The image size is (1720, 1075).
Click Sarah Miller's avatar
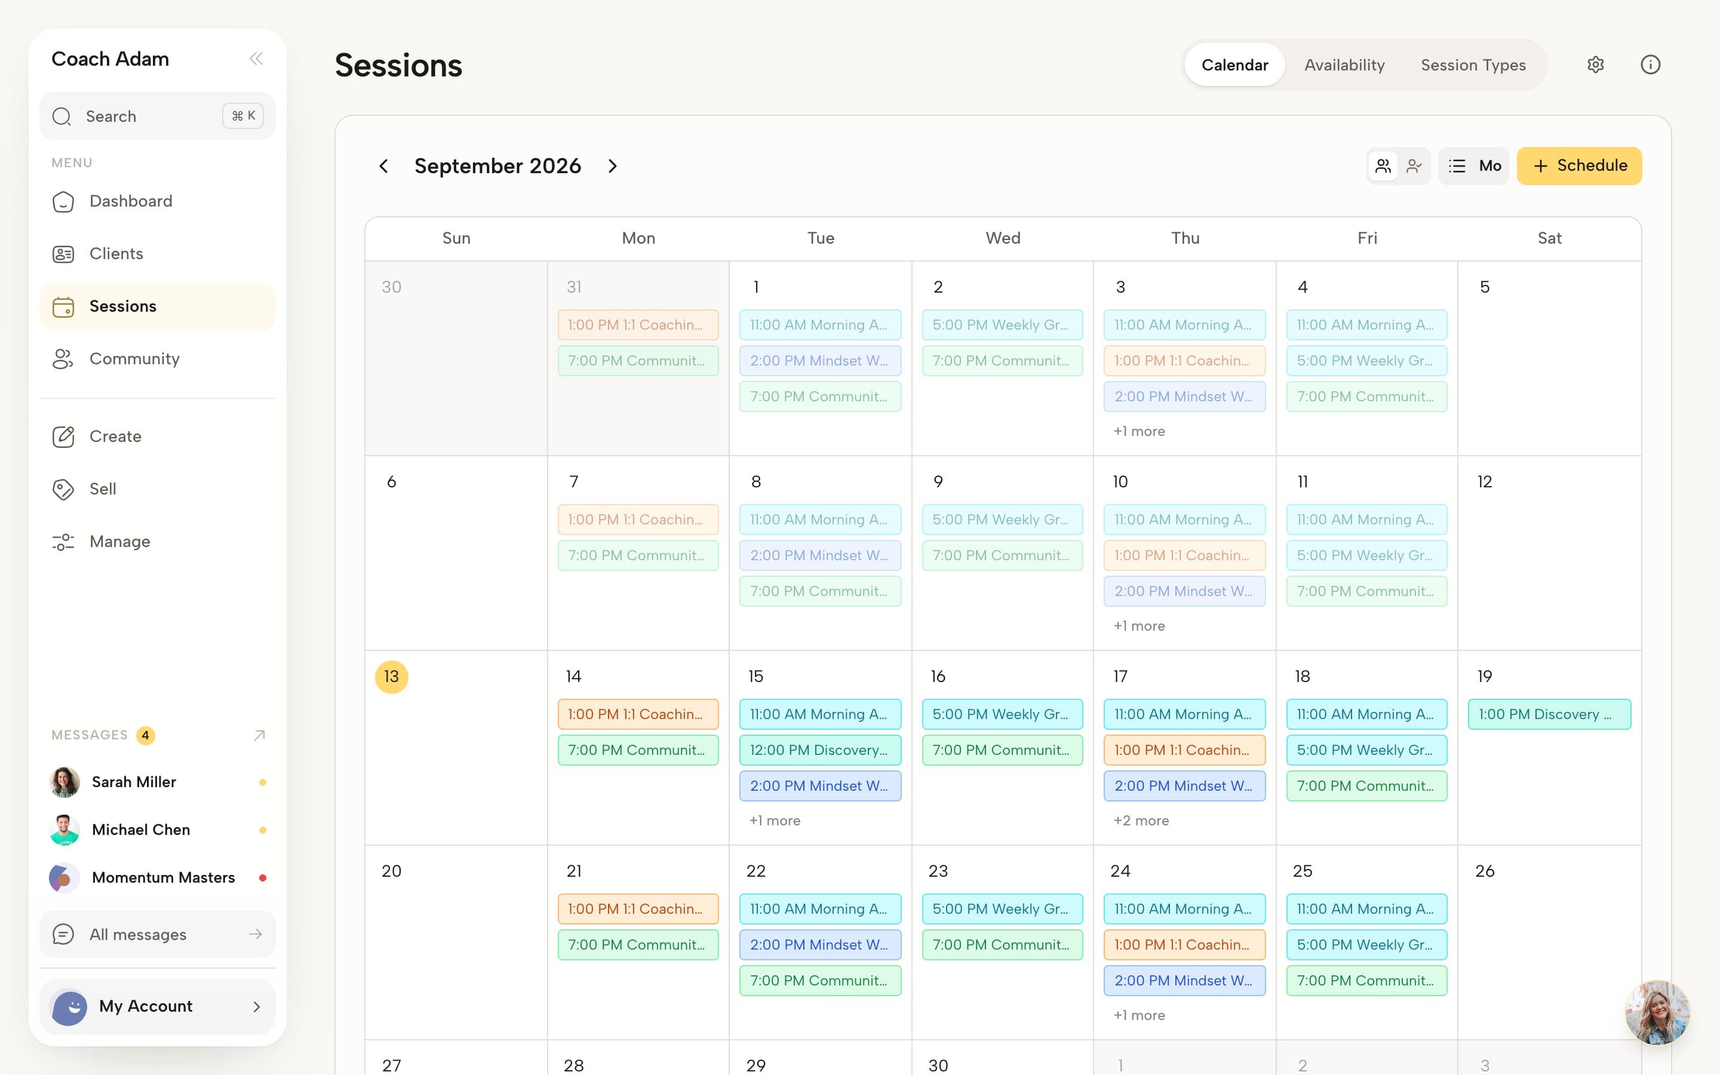point(64,782)
